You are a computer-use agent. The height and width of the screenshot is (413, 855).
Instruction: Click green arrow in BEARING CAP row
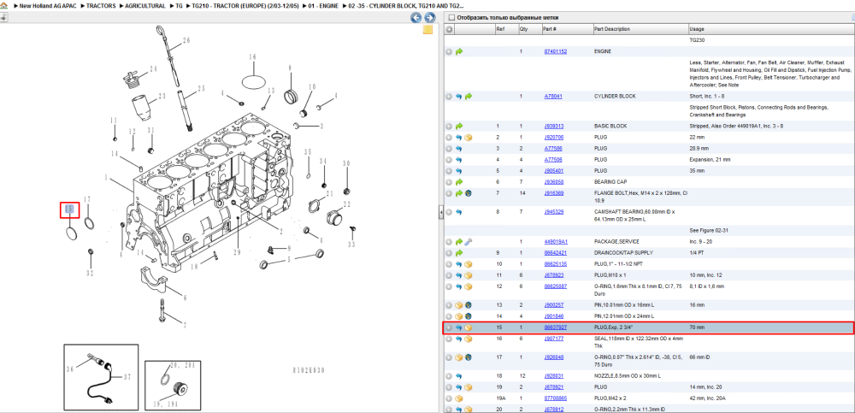tap(459, 181)
